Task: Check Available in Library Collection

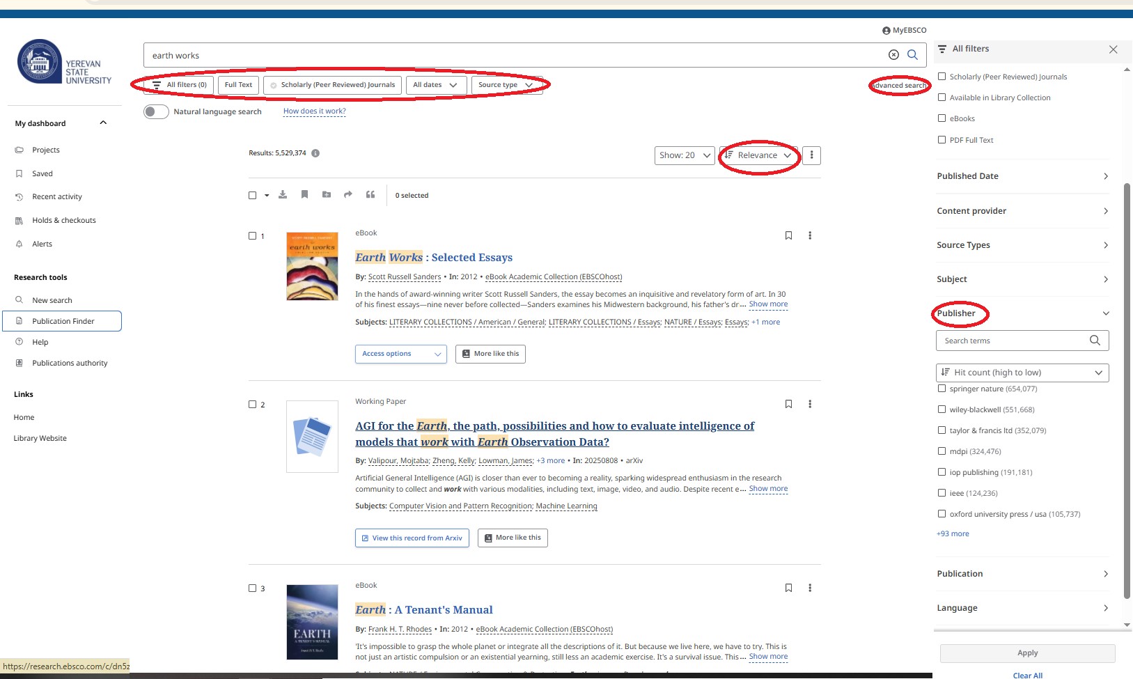Action: 942,97
